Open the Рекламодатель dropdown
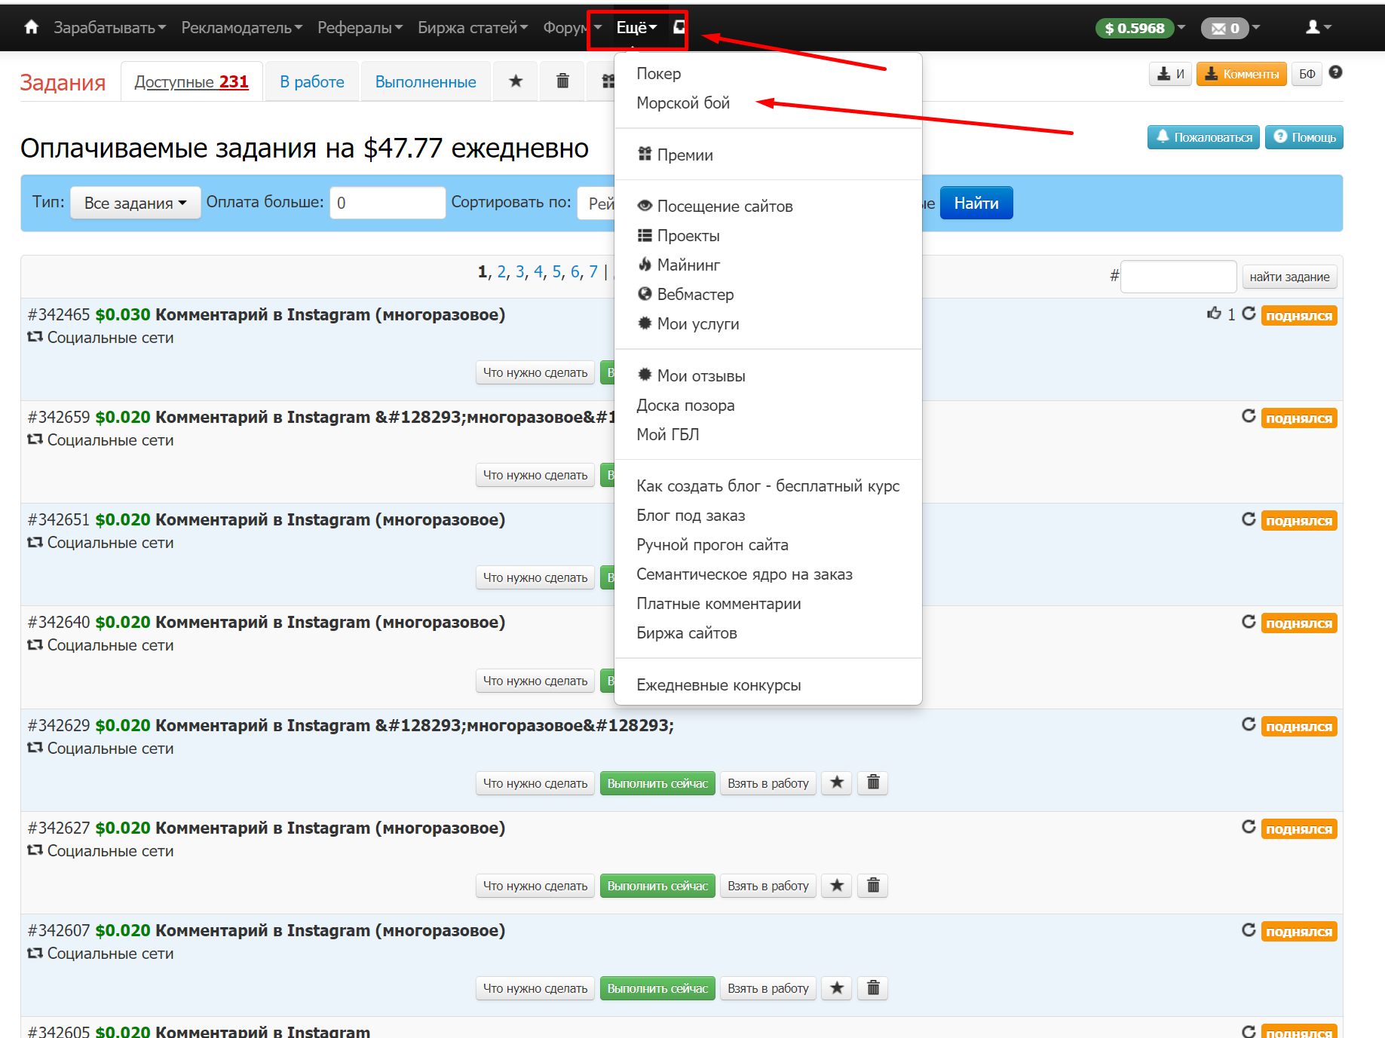The height and width of the screenshot is (1038, 1385). pyautogui.click(x=242, y=28)
